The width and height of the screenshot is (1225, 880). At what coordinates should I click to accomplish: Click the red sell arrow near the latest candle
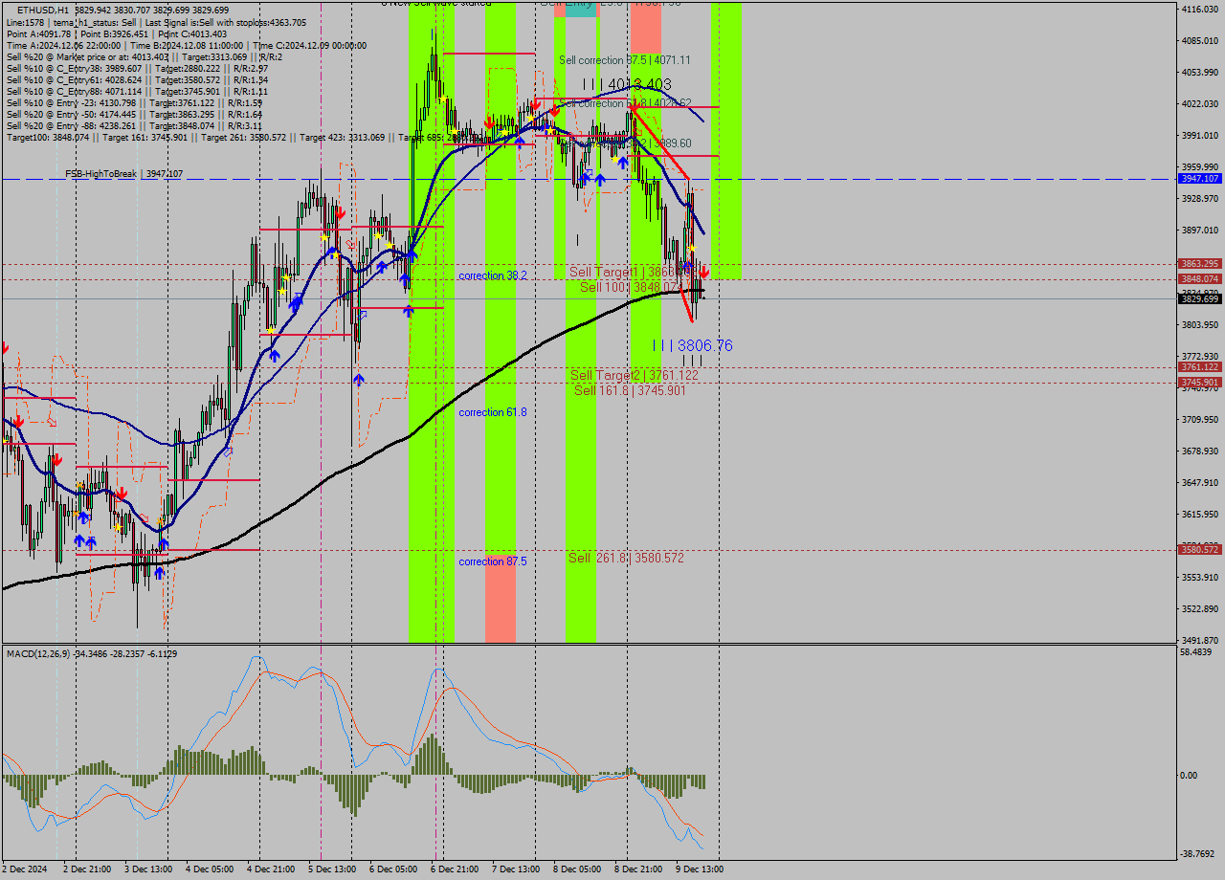[703, 273]
